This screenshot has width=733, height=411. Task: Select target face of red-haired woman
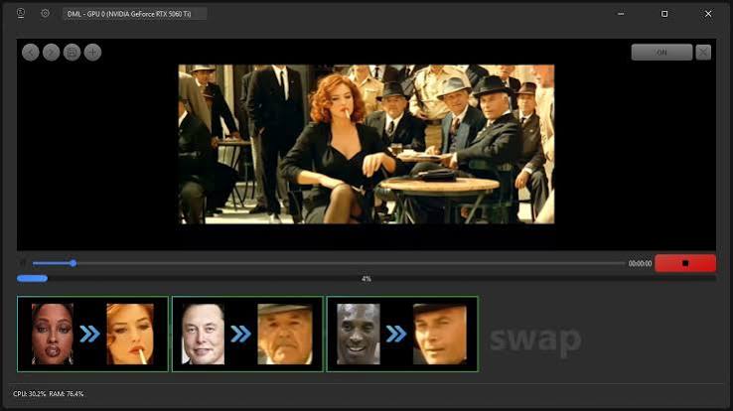coord(130,334)
